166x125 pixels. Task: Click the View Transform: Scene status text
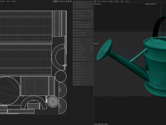click(x=101, y=124)
